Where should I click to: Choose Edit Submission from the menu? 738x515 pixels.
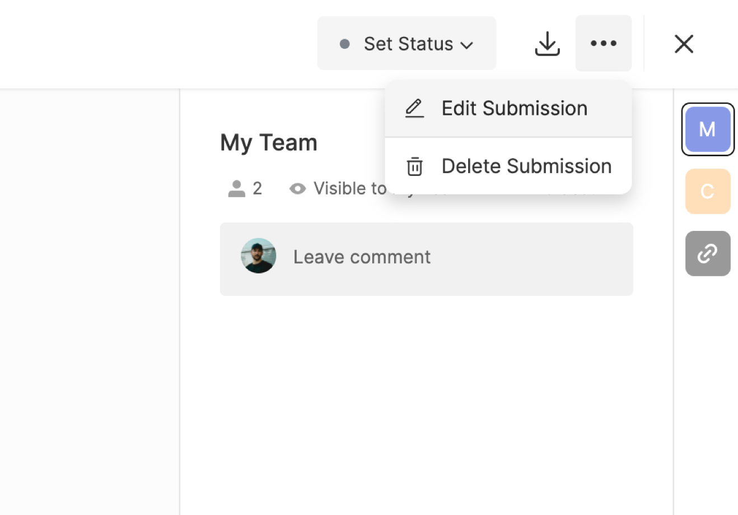pyautogui.click(x=514, y=108)
